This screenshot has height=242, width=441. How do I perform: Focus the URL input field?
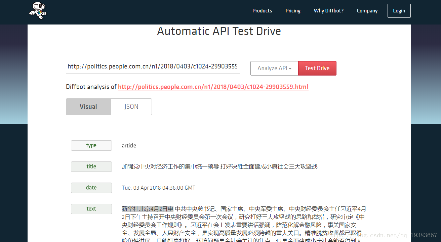[153, 66]
